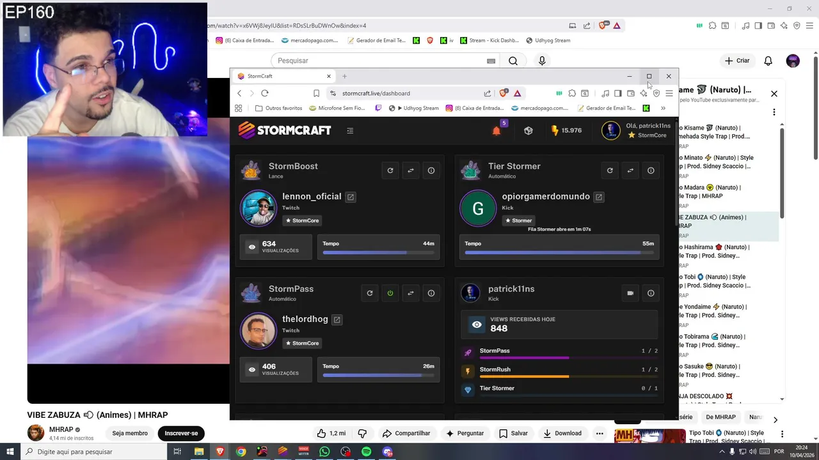Click the Download button under the video
This screenshot has height=460, width=819.
[562, 433]
